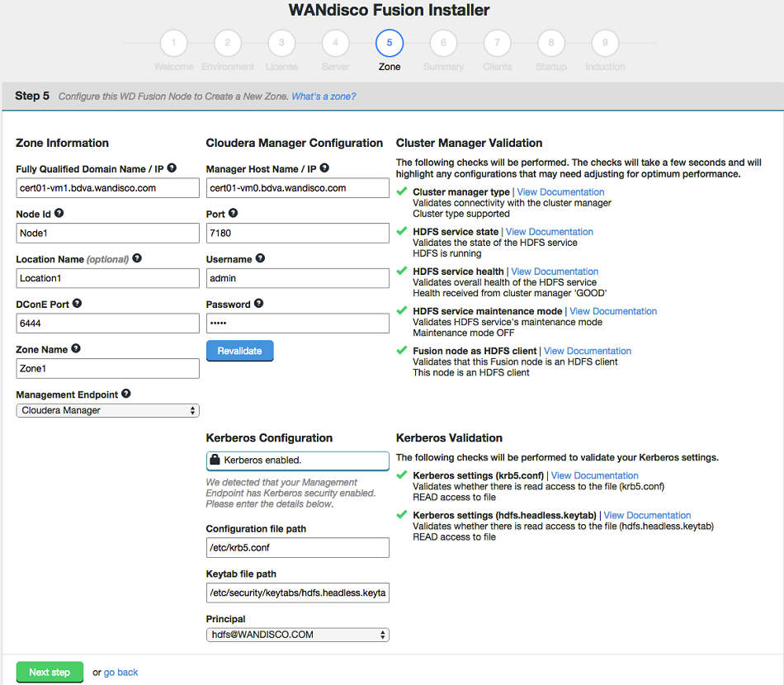The width and height of the screenshot is (784, 685).
Task: Click the Management Endpoint help icon
Action: (x=126, y=394)
